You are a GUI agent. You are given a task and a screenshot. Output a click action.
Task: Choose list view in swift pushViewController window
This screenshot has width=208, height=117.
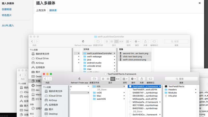(x=112, y=41)
